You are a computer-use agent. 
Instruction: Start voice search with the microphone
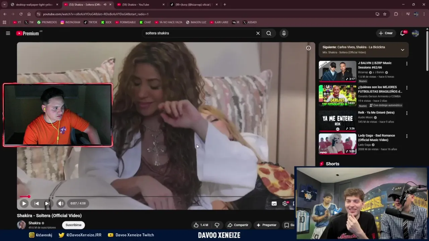(x=284, y=33)
